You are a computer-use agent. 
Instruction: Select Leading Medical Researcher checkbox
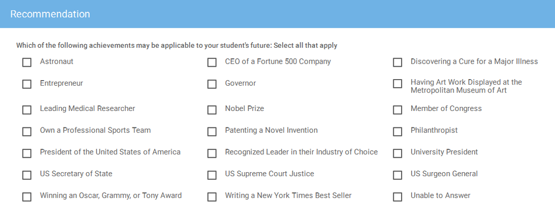pyautogui.click(x=27, y=109)
